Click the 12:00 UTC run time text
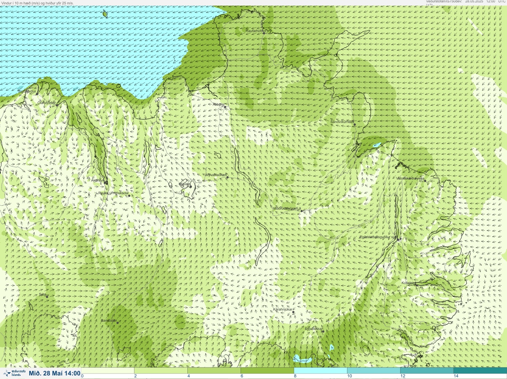Screen dimensions: 507x379 (x=496, y=2)
